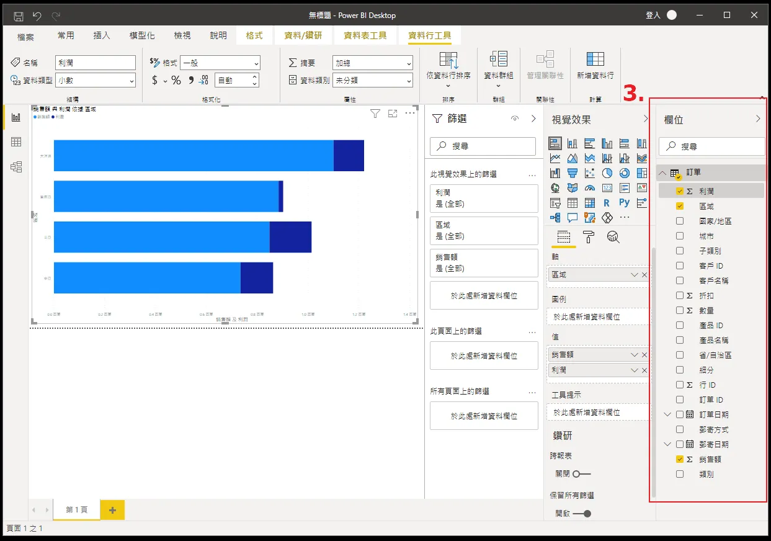The height and width of the screenshot is (541, 771).
Task: Select the decomposition tree visual
Action: coord(555,218)
